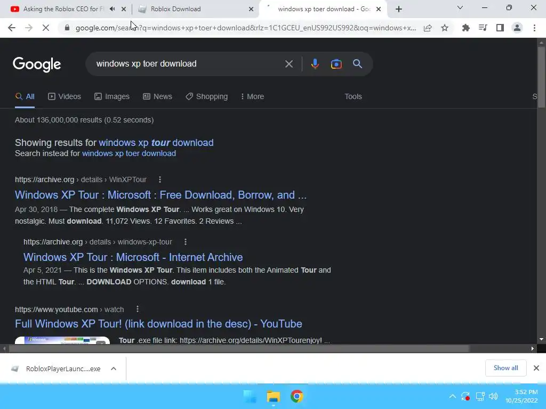Switch to News results tab
This screenshot has width=546, height=409.
[157, 96]
